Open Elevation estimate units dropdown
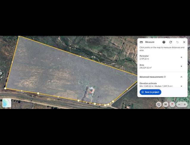 [181, 86]
